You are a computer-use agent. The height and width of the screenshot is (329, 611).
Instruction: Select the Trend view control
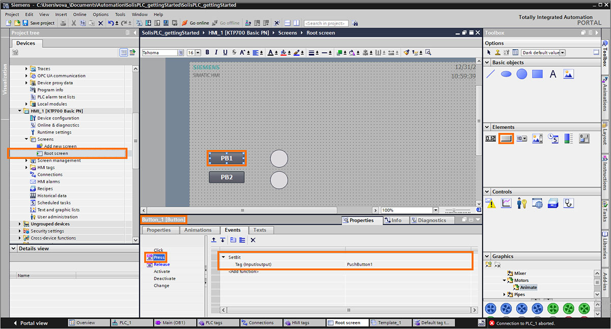pyautogui.click(x=506, y=203)
